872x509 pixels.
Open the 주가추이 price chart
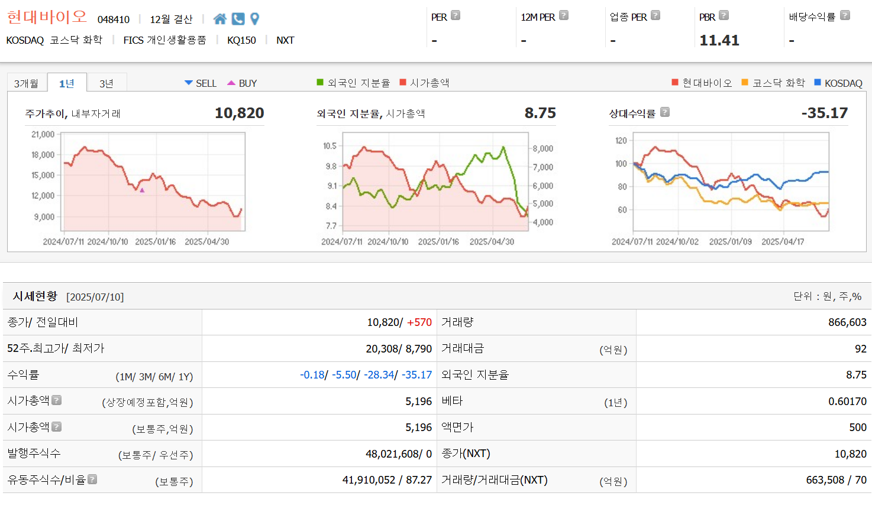(153, 181)
